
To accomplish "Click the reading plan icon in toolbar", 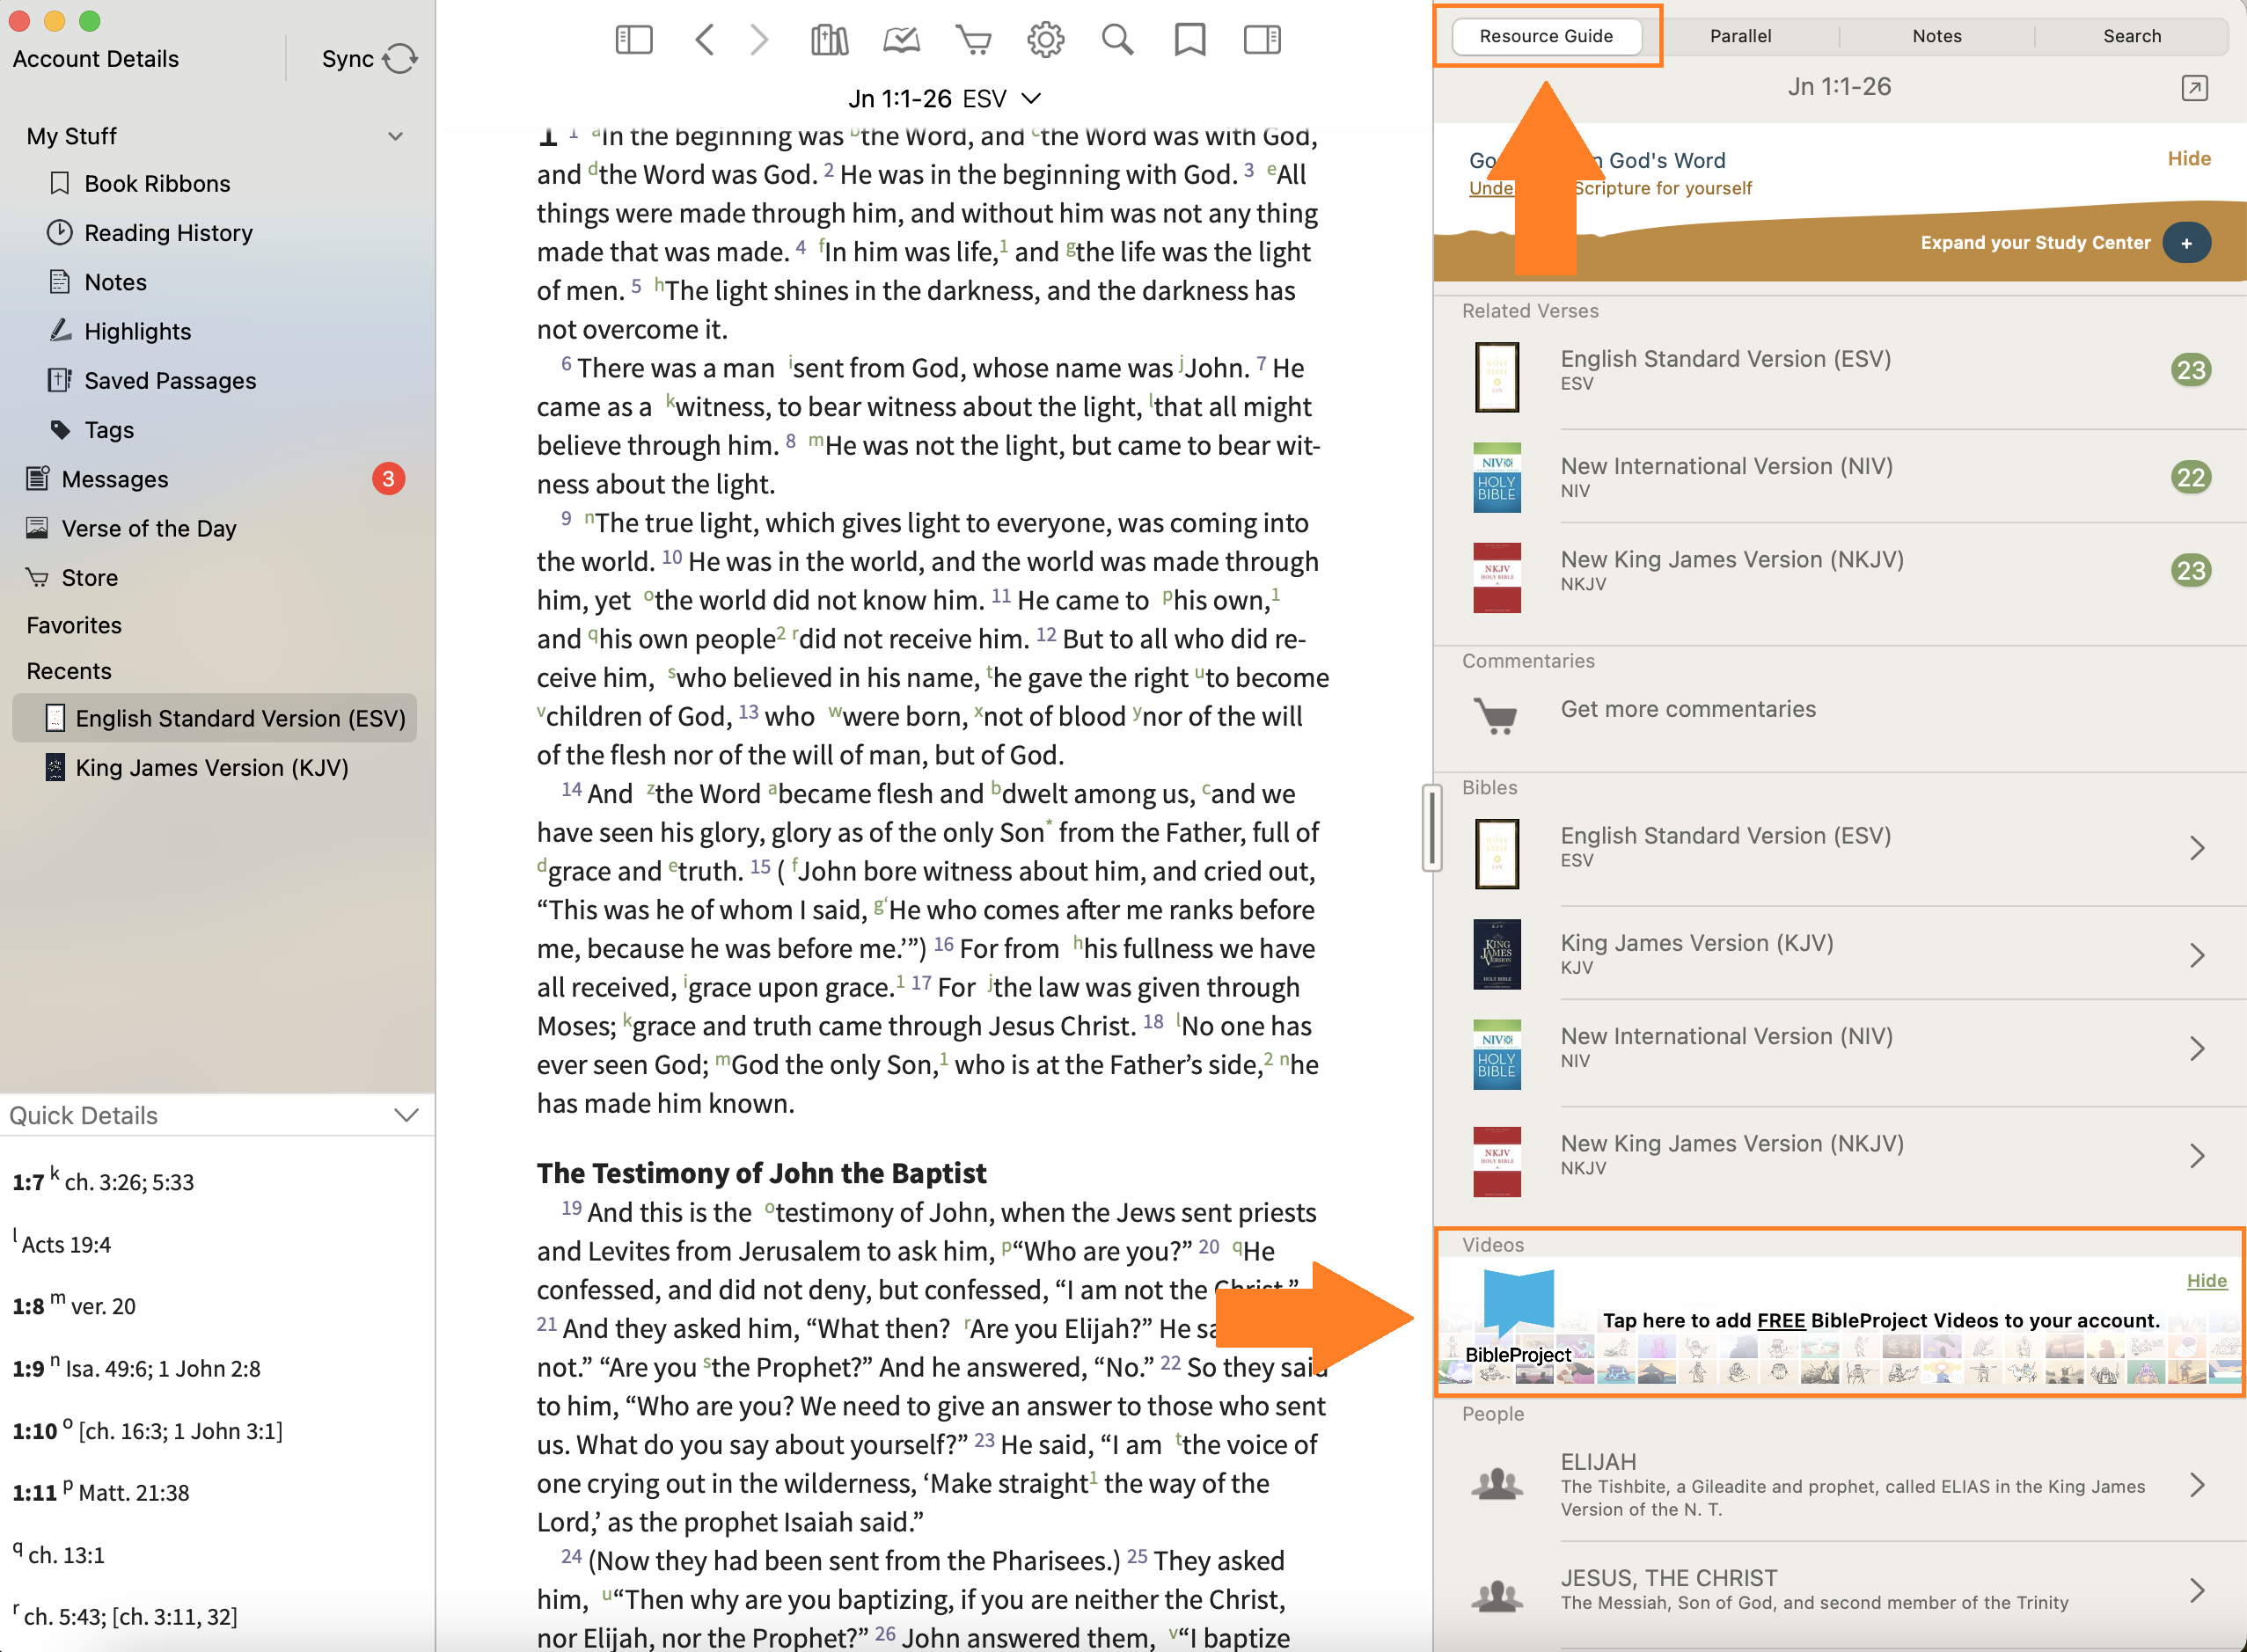I will point(901,40).
